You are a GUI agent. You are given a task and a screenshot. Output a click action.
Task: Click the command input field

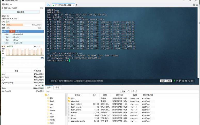point(103,81)
